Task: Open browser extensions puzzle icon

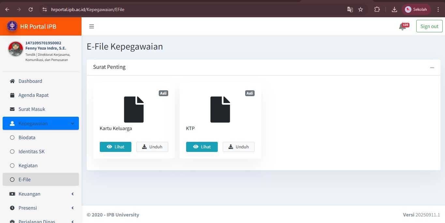Action: coord(377,9)
